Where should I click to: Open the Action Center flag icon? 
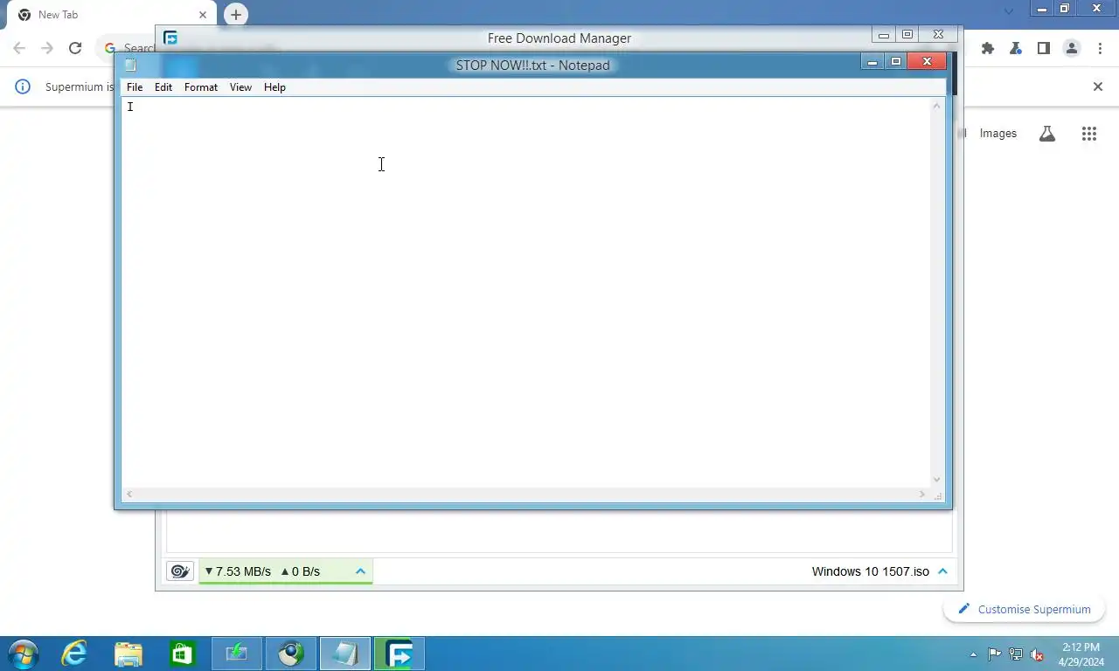[x=995, y=654]
